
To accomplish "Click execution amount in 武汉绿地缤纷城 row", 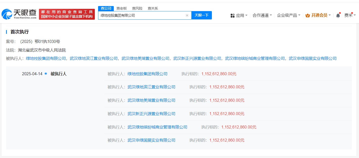I will [x=239, y=127].
